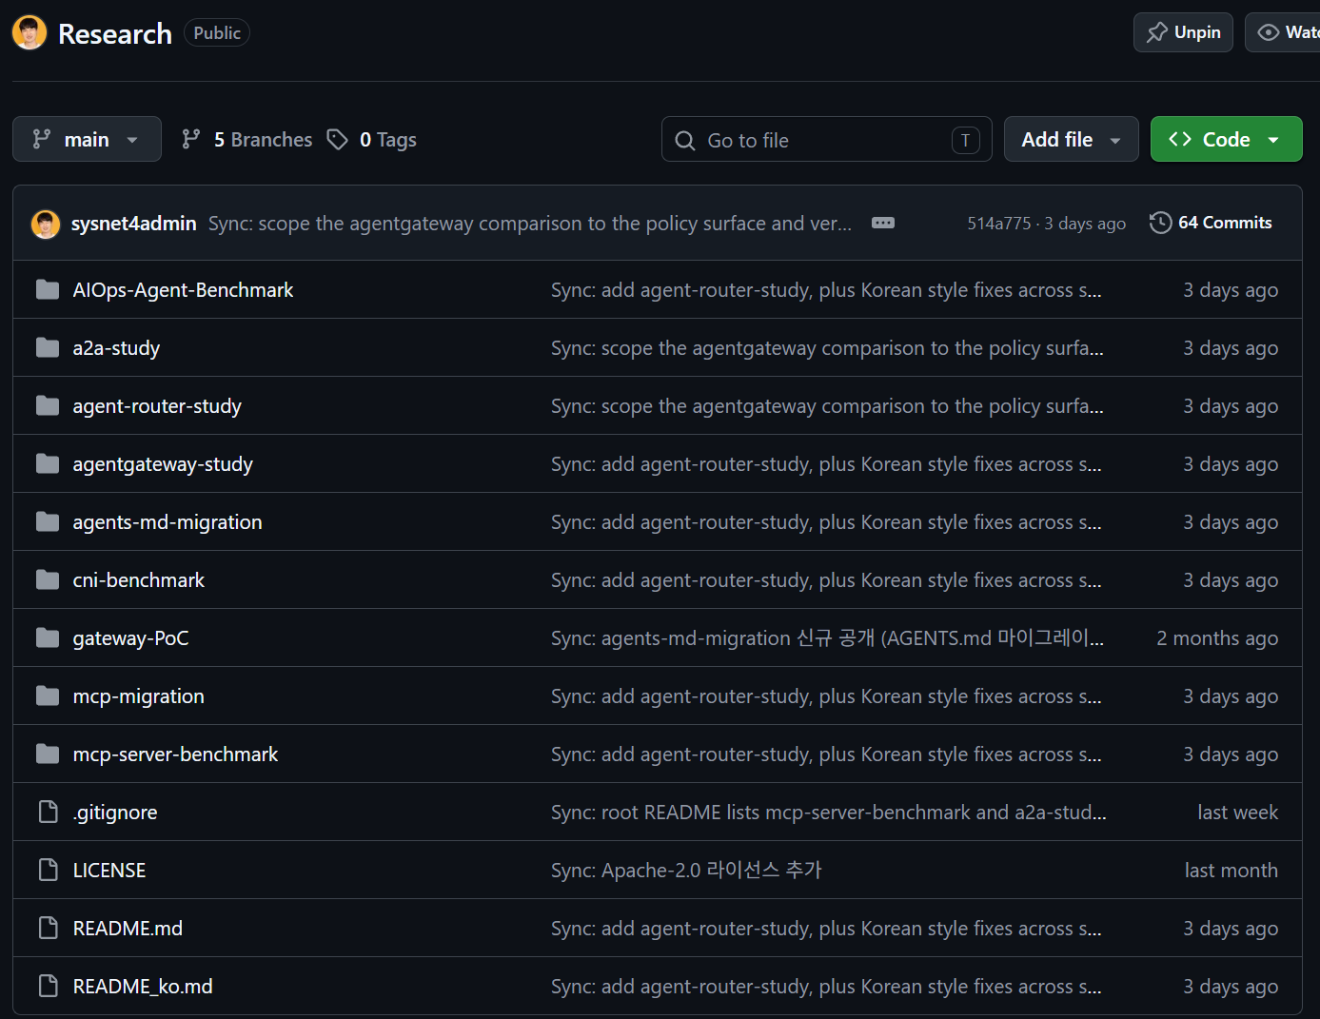1320x1019 pixels.
Task: Click the agentgateway-study folder icon
Action: (x=48, y=463)
